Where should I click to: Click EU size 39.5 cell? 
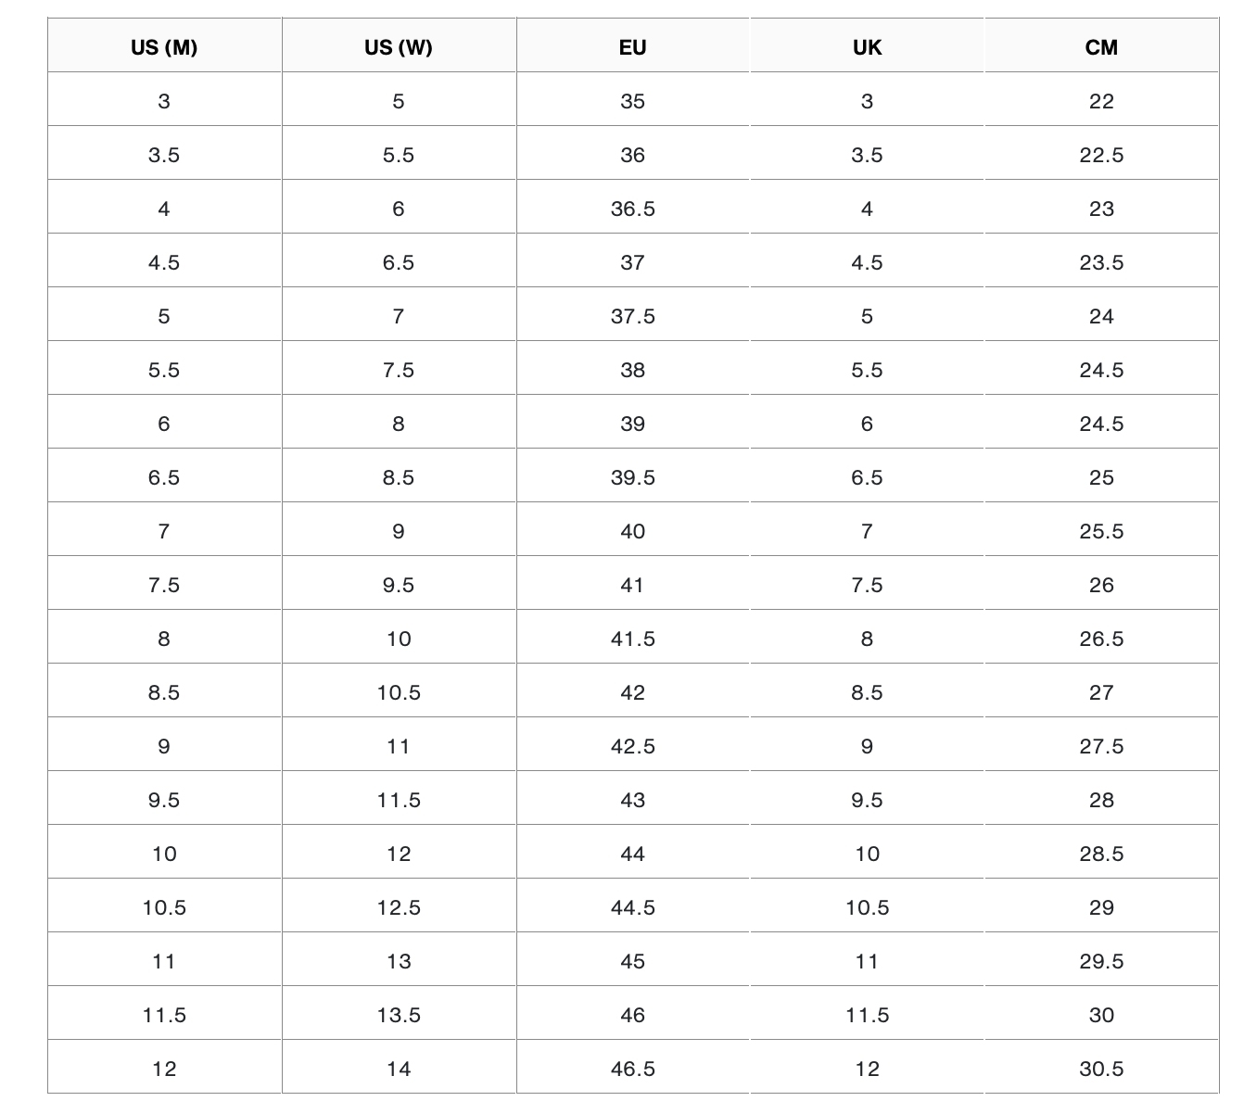[x=632, y=477]
